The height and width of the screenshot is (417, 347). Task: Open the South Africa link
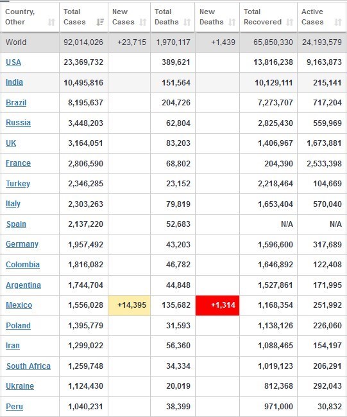coord(28,366)
